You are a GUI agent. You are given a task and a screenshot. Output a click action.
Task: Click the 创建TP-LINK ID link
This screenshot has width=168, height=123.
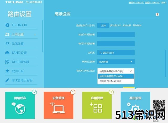[152, 3]
